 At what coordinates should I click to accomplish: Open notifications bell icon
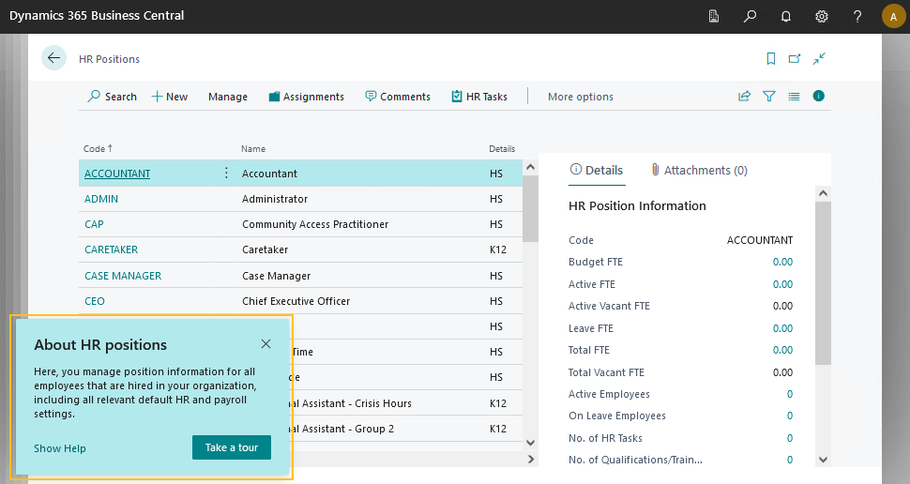click(x=785, y=16)
